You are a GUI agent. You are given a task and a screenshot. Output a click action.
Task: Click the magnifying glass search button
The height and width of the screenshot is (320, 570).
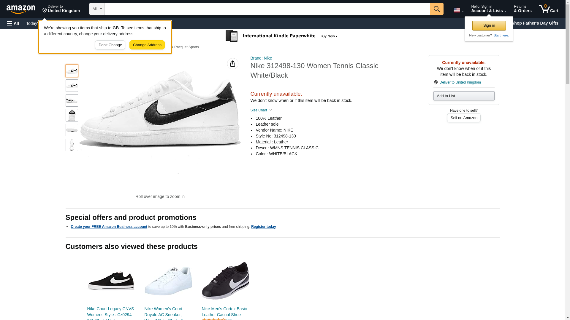(436, 9)
